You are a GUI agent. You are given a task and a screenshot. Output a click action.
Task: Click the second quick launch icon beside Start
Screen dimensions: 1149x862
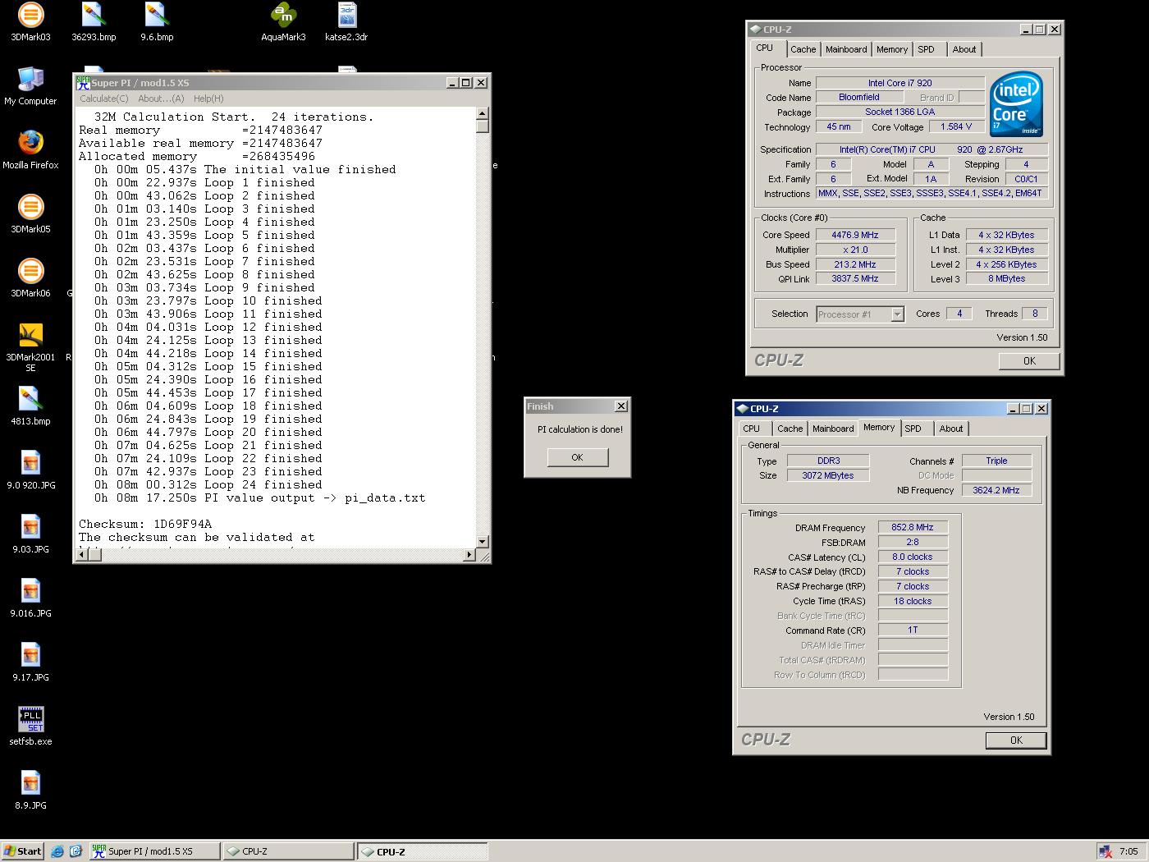(76, 851)
